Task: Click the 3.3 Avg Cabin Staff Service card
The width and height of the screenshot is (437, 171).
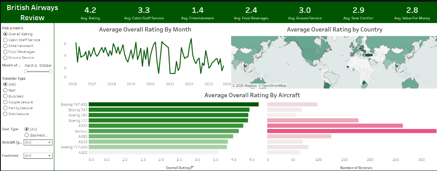Action: click(144, 13)
